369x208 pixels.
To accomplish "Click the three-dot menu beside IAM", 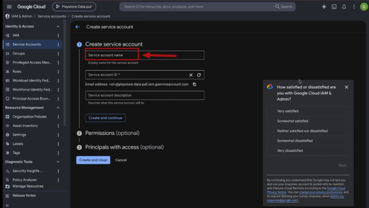I will coord(58,35).
